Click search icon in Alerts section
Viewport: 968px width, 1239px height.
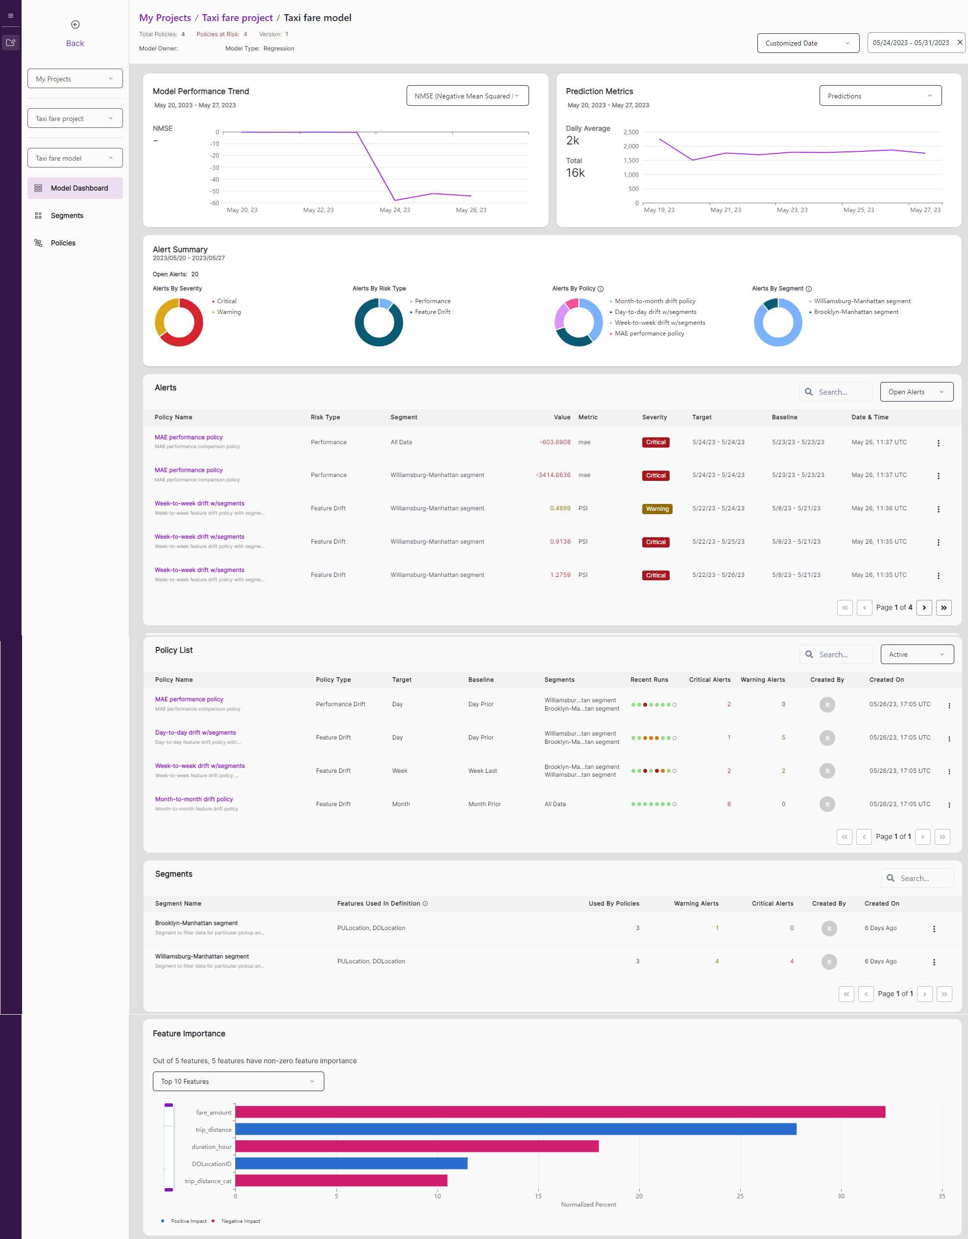click(x=809, y=392)
